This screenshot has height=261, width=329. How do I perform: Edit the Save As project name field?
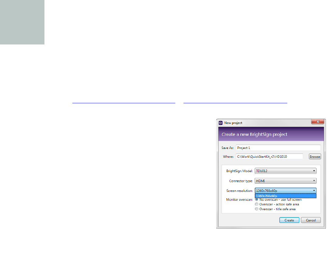click(x=278, y=148)
